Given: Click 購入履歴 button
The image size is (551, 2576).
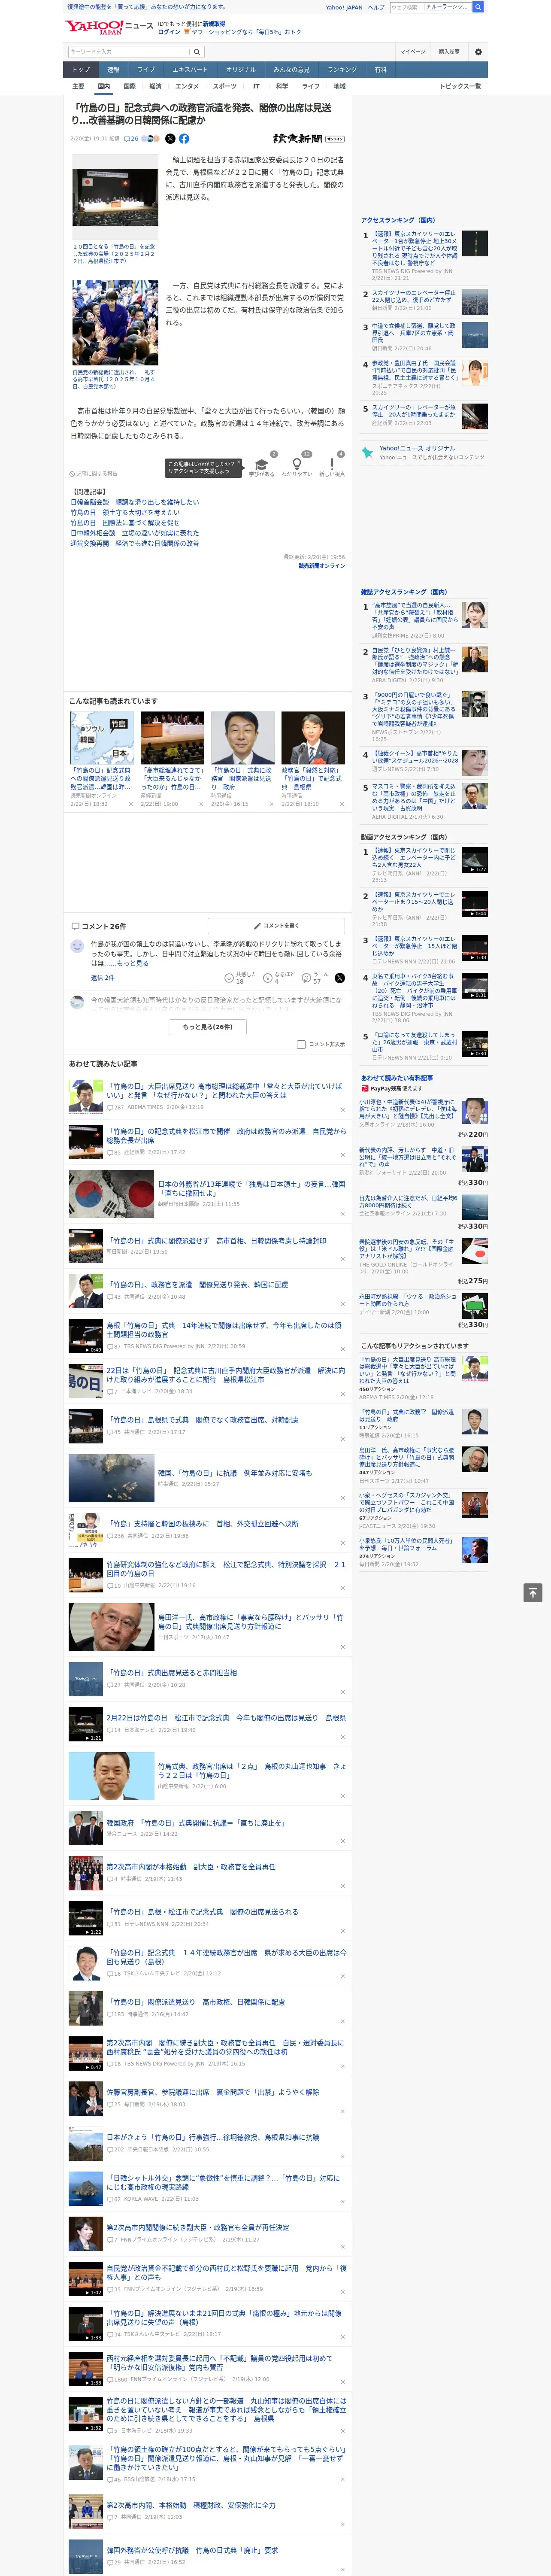Looking at the screenshot, I should coord(448,51).
